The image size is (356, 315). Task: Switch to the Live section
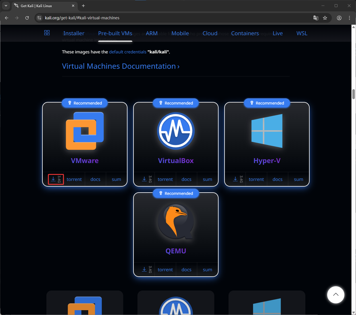tap(278, 33)
